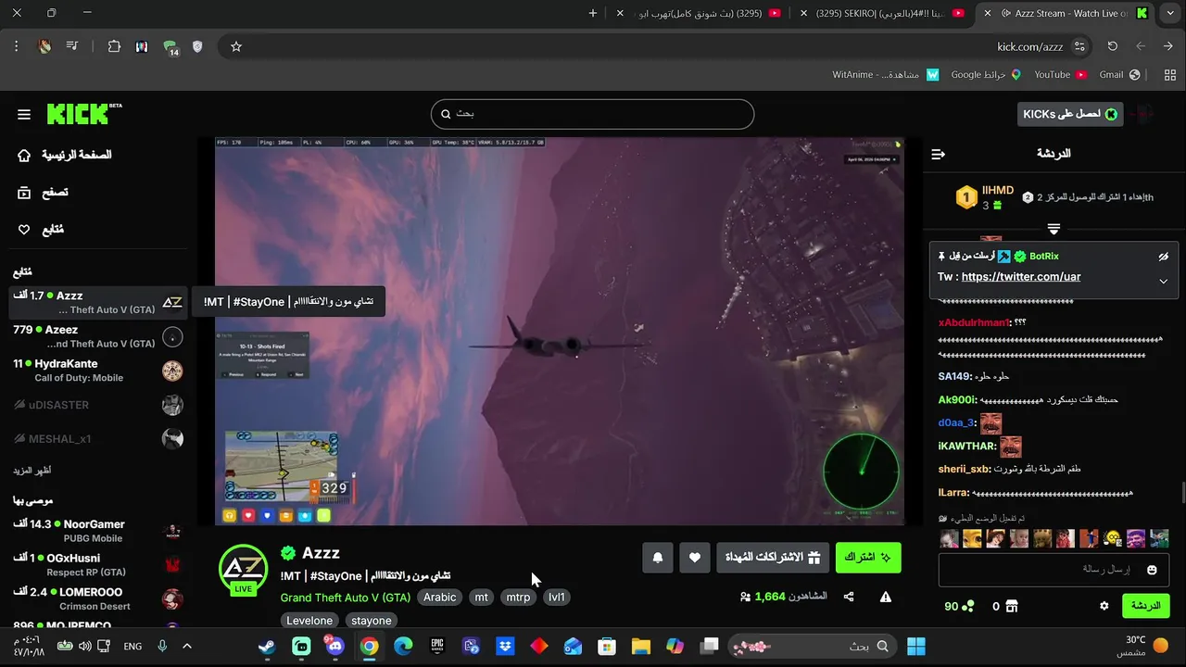Collapse the chat panel using the arrow icon

click(x=939, y=154)
